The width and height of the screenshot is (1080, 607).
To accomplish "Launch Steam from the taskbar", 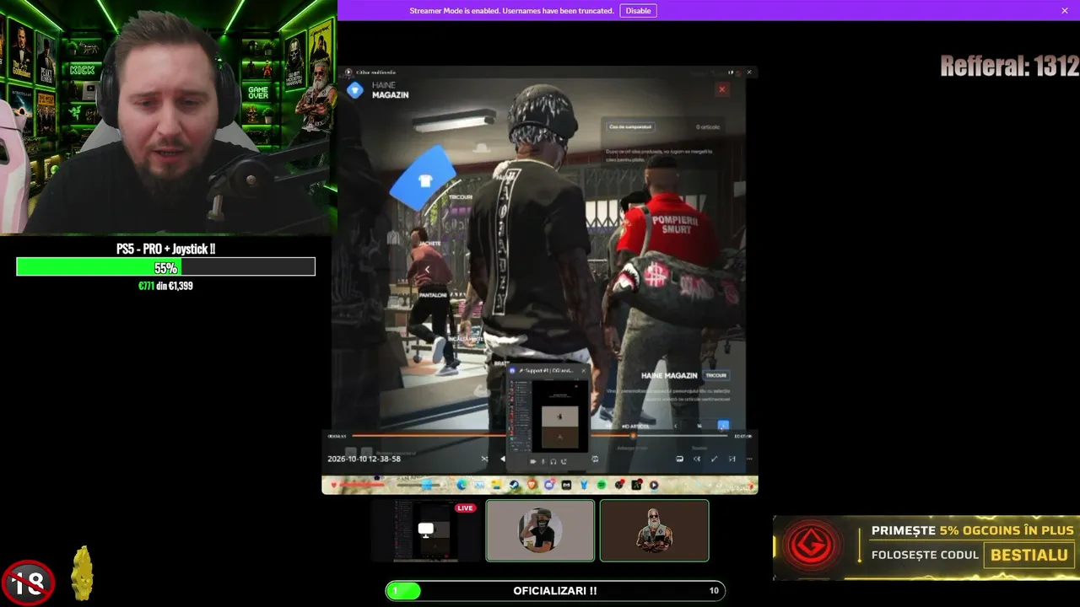I will click(x=514, y=485).
